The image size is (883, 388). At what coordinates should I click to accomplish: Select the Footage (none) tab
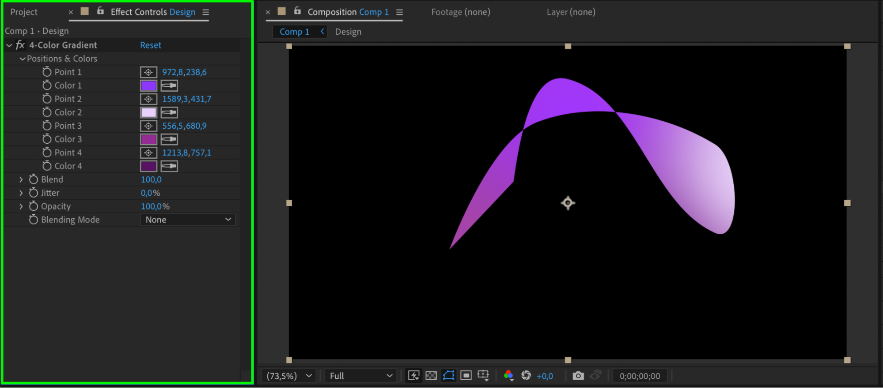[460, 12]
